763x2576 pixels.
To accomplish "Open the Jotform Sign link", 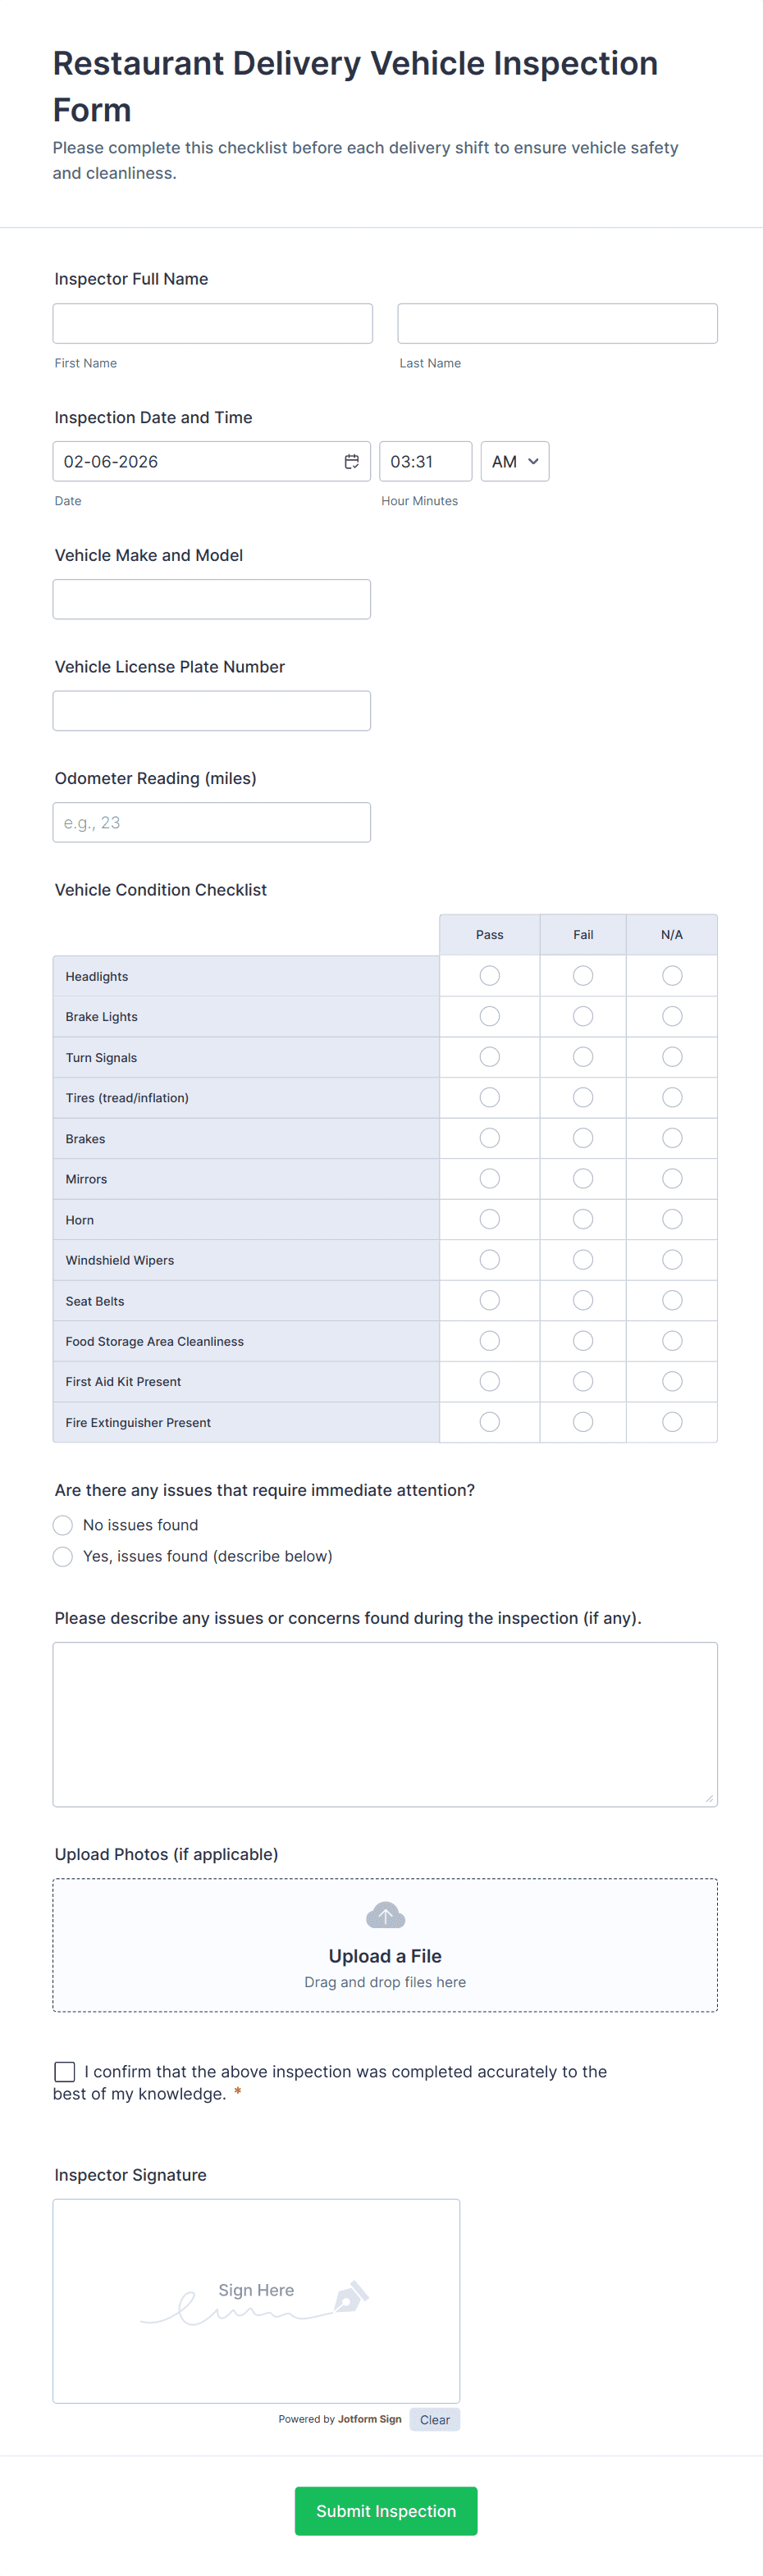I will tap(369, 2420).
